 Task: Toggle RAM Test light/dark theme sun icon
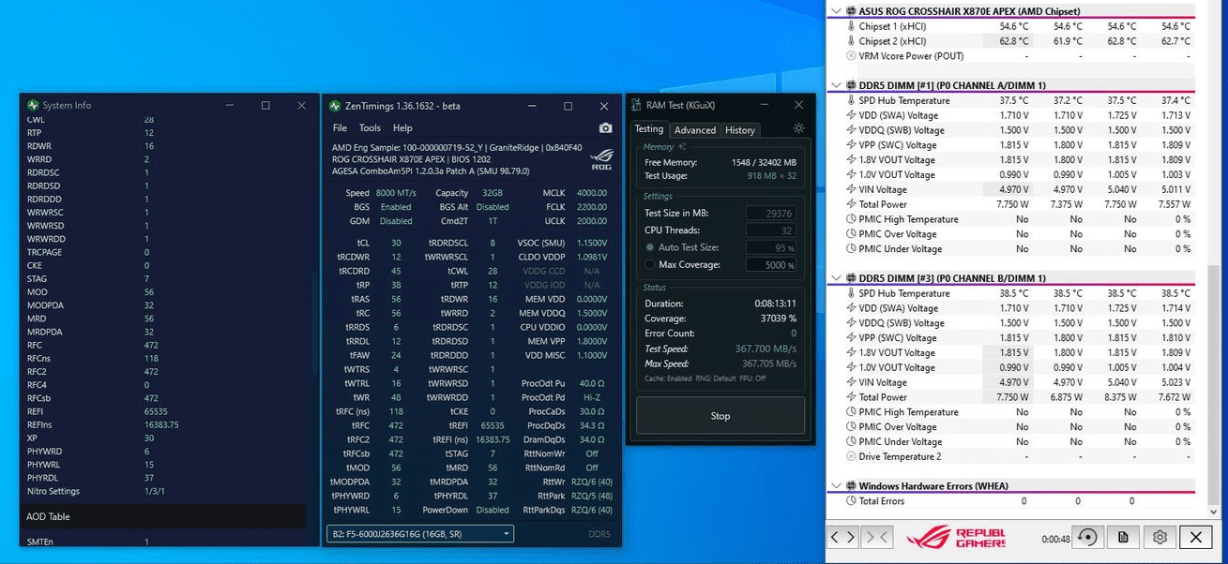(x=798, y=128)
